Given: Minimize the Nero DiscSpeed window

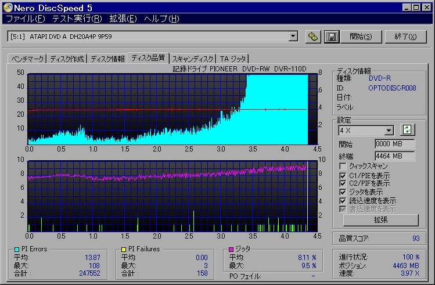Looking at the screenshot, I should [x=407, y=8].
